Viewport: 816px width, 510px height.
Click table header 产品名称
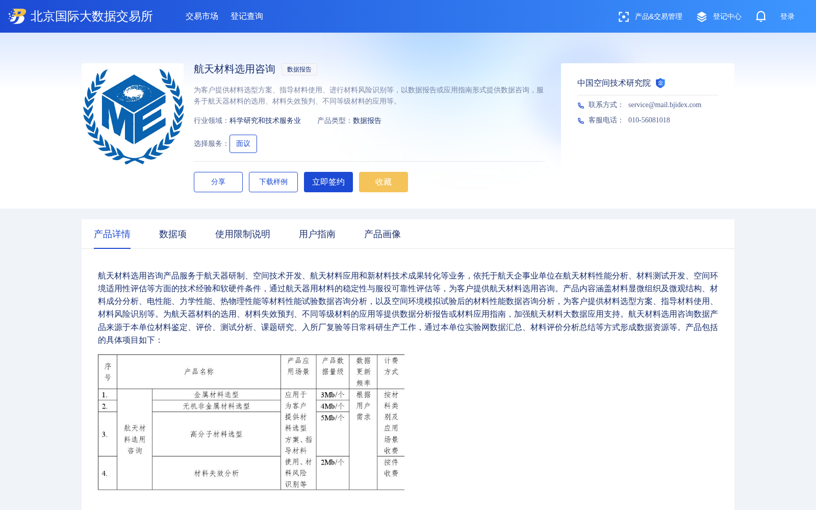pyautogui.click(x=199, y=372)
